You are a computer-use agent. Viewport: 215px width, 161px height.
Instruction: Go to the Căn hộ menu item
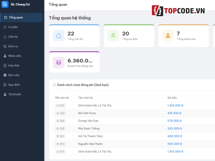[x=21, y=36]
